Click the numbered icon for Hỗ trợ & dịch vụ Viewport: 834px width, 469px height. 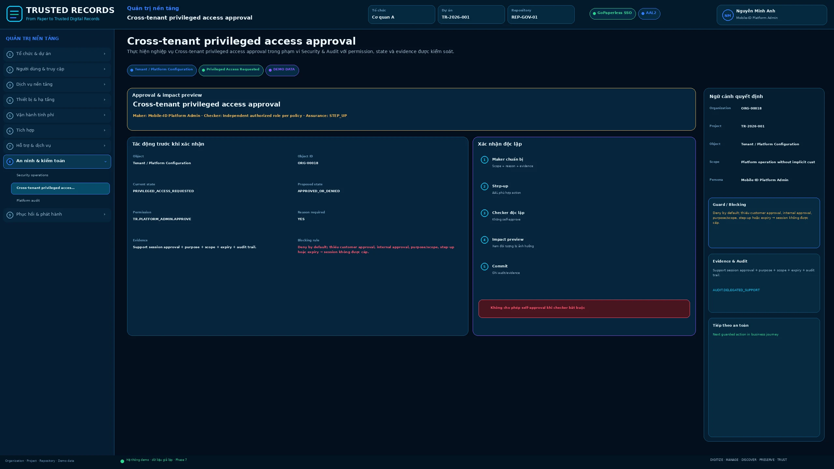(x=10, y=146)
